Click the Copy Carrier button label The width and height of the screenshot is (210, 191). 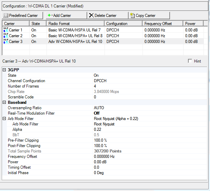point(146,16)
